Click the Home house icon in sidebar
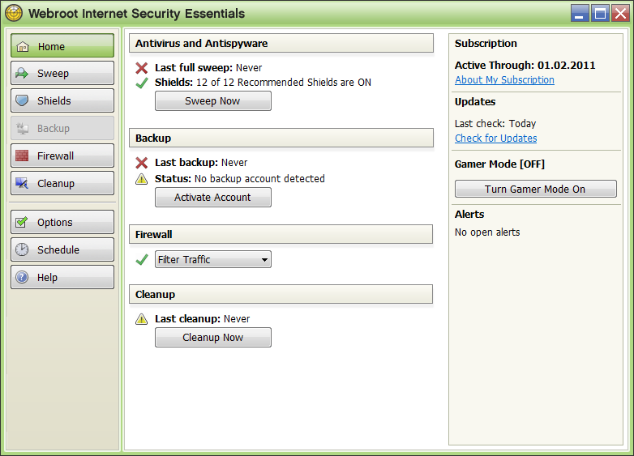Screen dimensions: 634x456 23,46
